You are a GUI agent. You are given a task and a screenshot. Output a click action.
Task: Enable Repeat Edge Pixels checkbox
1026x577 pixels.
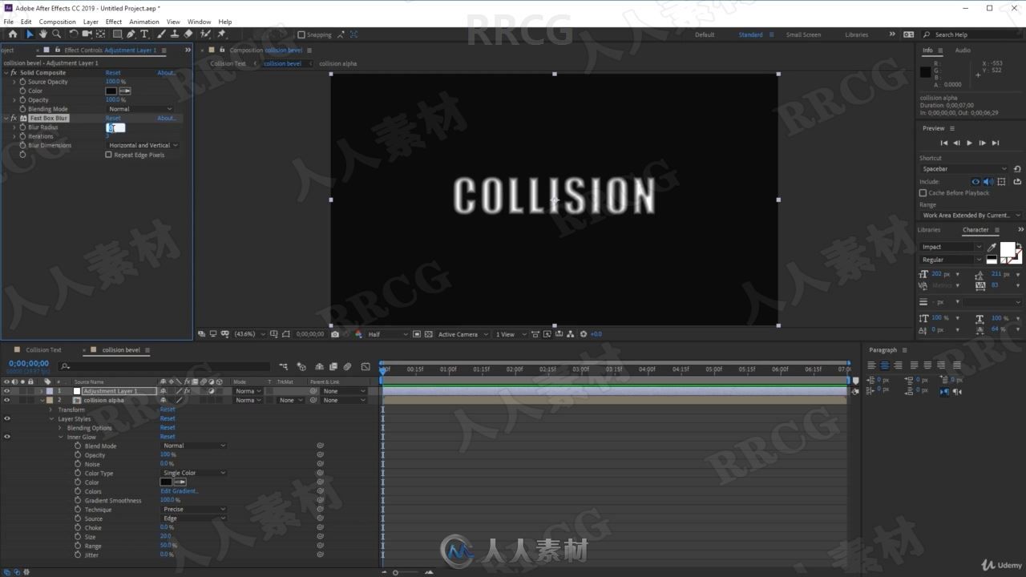(109, 155)
